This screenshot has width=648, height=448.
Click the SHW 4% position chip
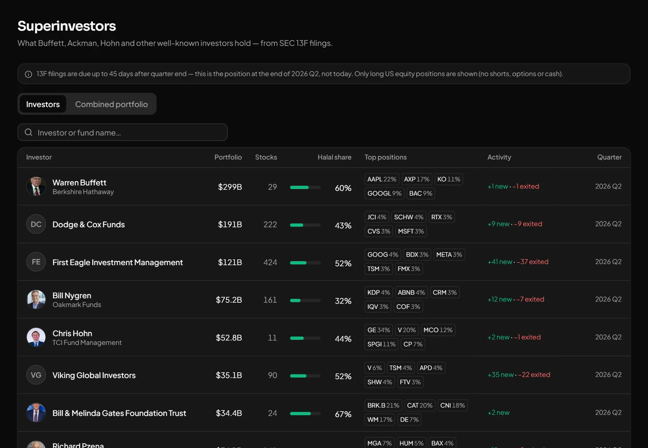(380, 382)
